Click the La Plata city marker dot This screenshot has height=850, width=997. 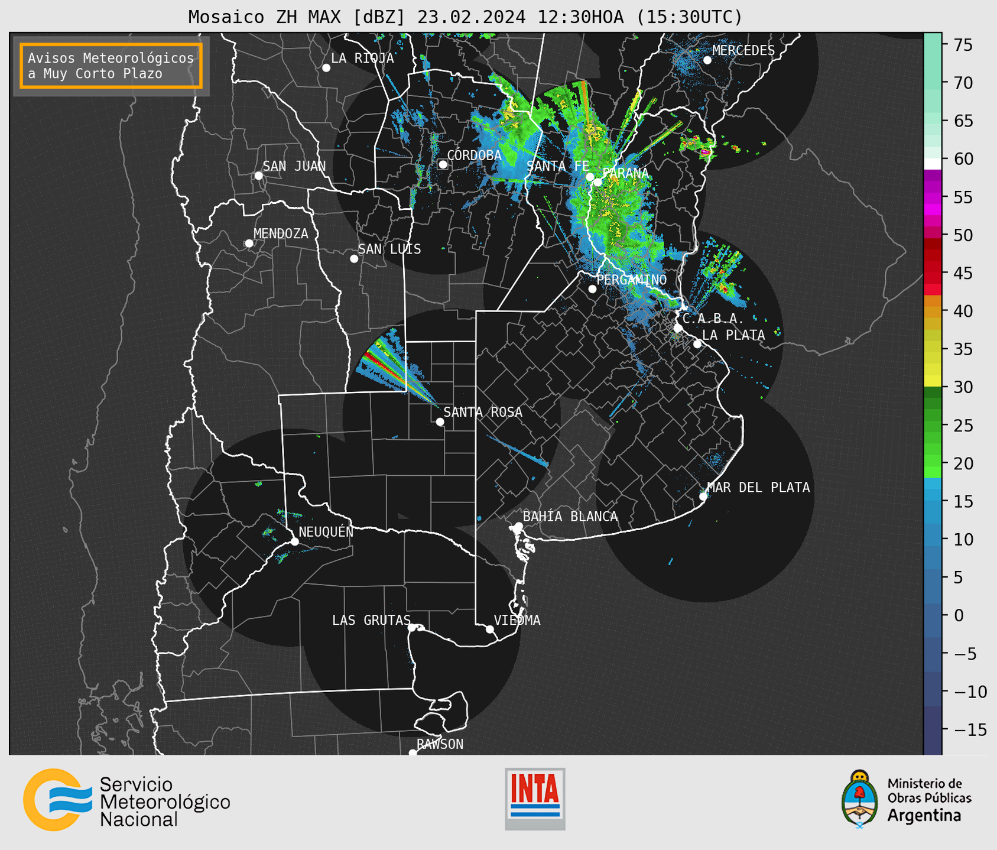click(x=697, y=344)
